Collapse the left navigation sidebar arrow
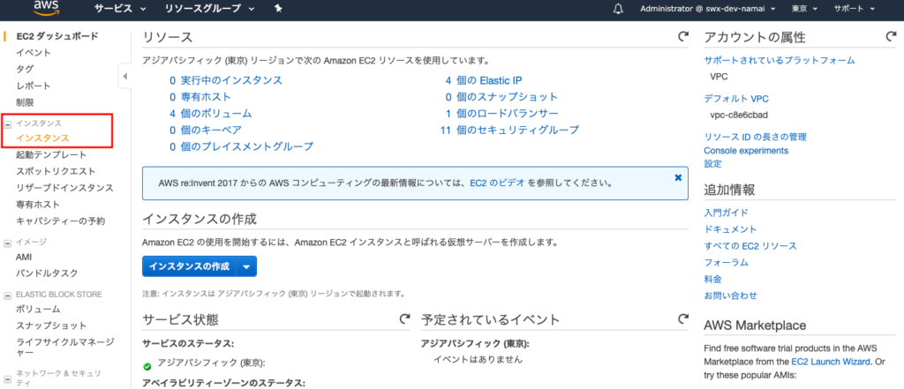The height and width of the screenshot is (389, 904). (124, 77)
